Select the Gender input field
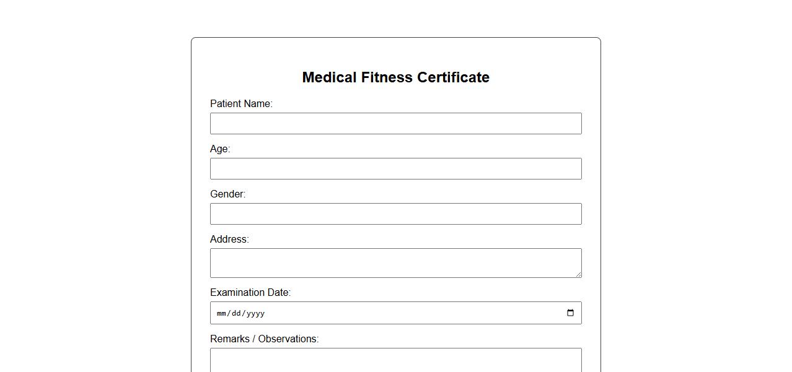This screenshot has width=792, height=372. (395, 214)
